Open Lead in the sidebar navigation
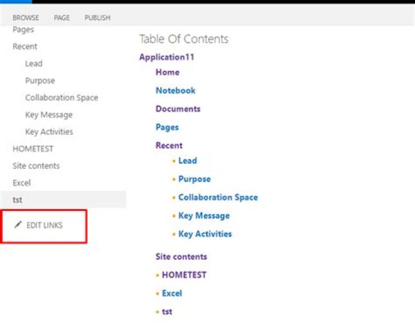Image resolution: width=415 pixels, height=336 pixels. pyautogui.click(x=33, y=63)
